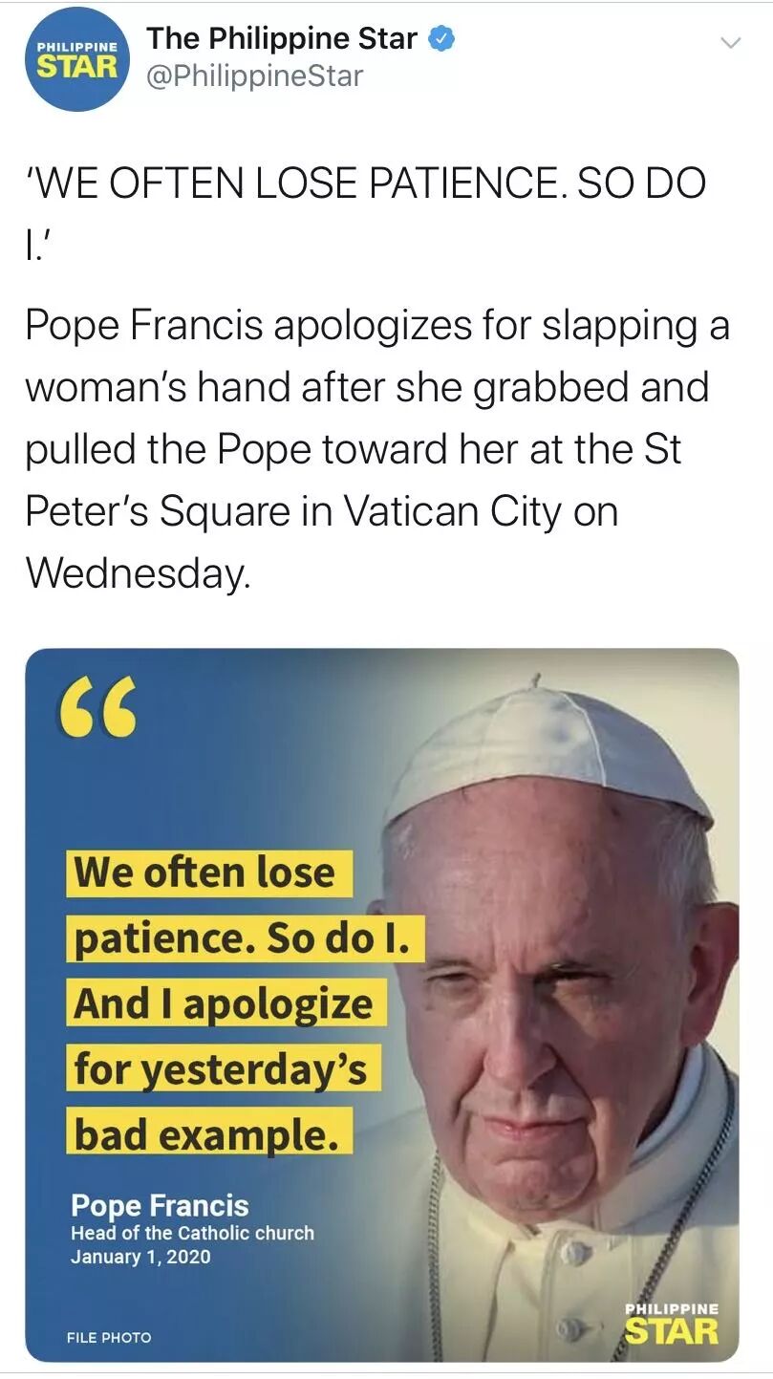Click the 'January 1, 2020' date text
This screenshot has height=1379, width=773.
(x=140, y=1257)
